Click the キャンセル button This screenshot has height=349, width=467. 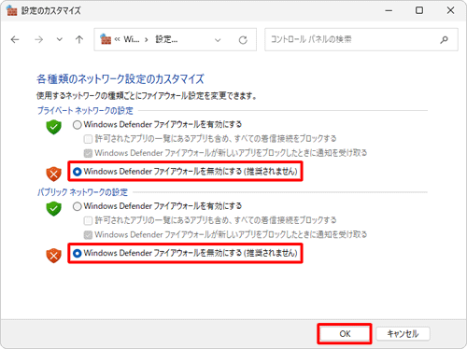point(403,334)
